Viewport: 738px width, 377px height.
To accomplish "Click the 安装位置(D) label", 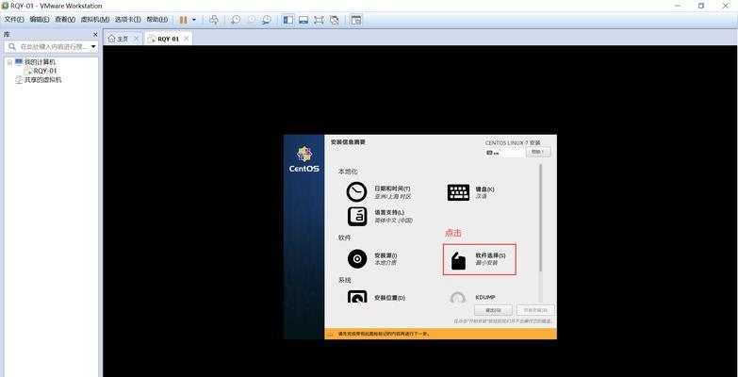I will [x=389, y=298].
